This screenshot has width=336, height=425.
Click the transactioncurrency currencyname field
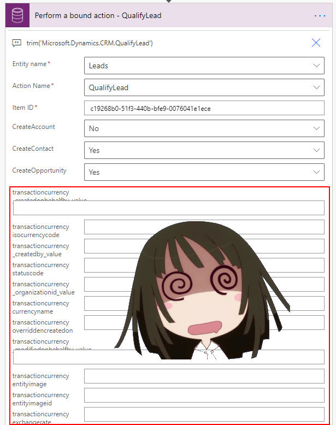pos(204,303)
